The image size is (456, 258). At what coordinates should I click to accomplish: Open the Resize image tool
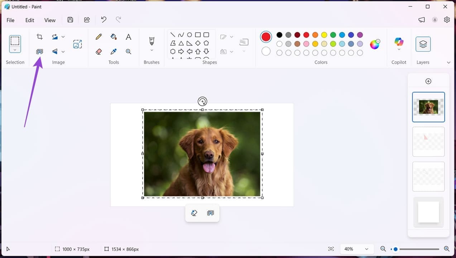point(77,44)
